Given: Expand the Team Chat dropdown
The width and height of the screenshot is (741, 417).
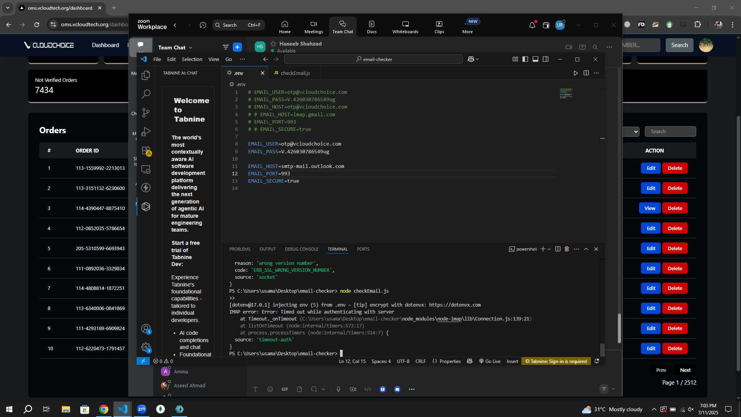Looking at the screenshot, I should (191, 47).
